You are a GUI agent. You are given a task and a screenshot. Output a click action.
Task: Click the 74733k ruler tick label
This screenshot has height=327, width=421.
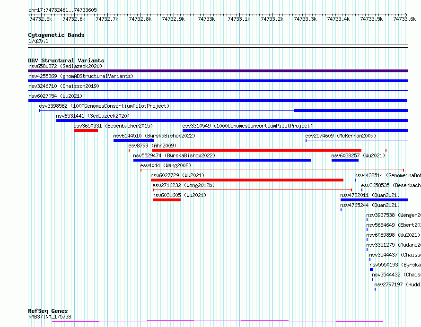click(x=206, y=19)
